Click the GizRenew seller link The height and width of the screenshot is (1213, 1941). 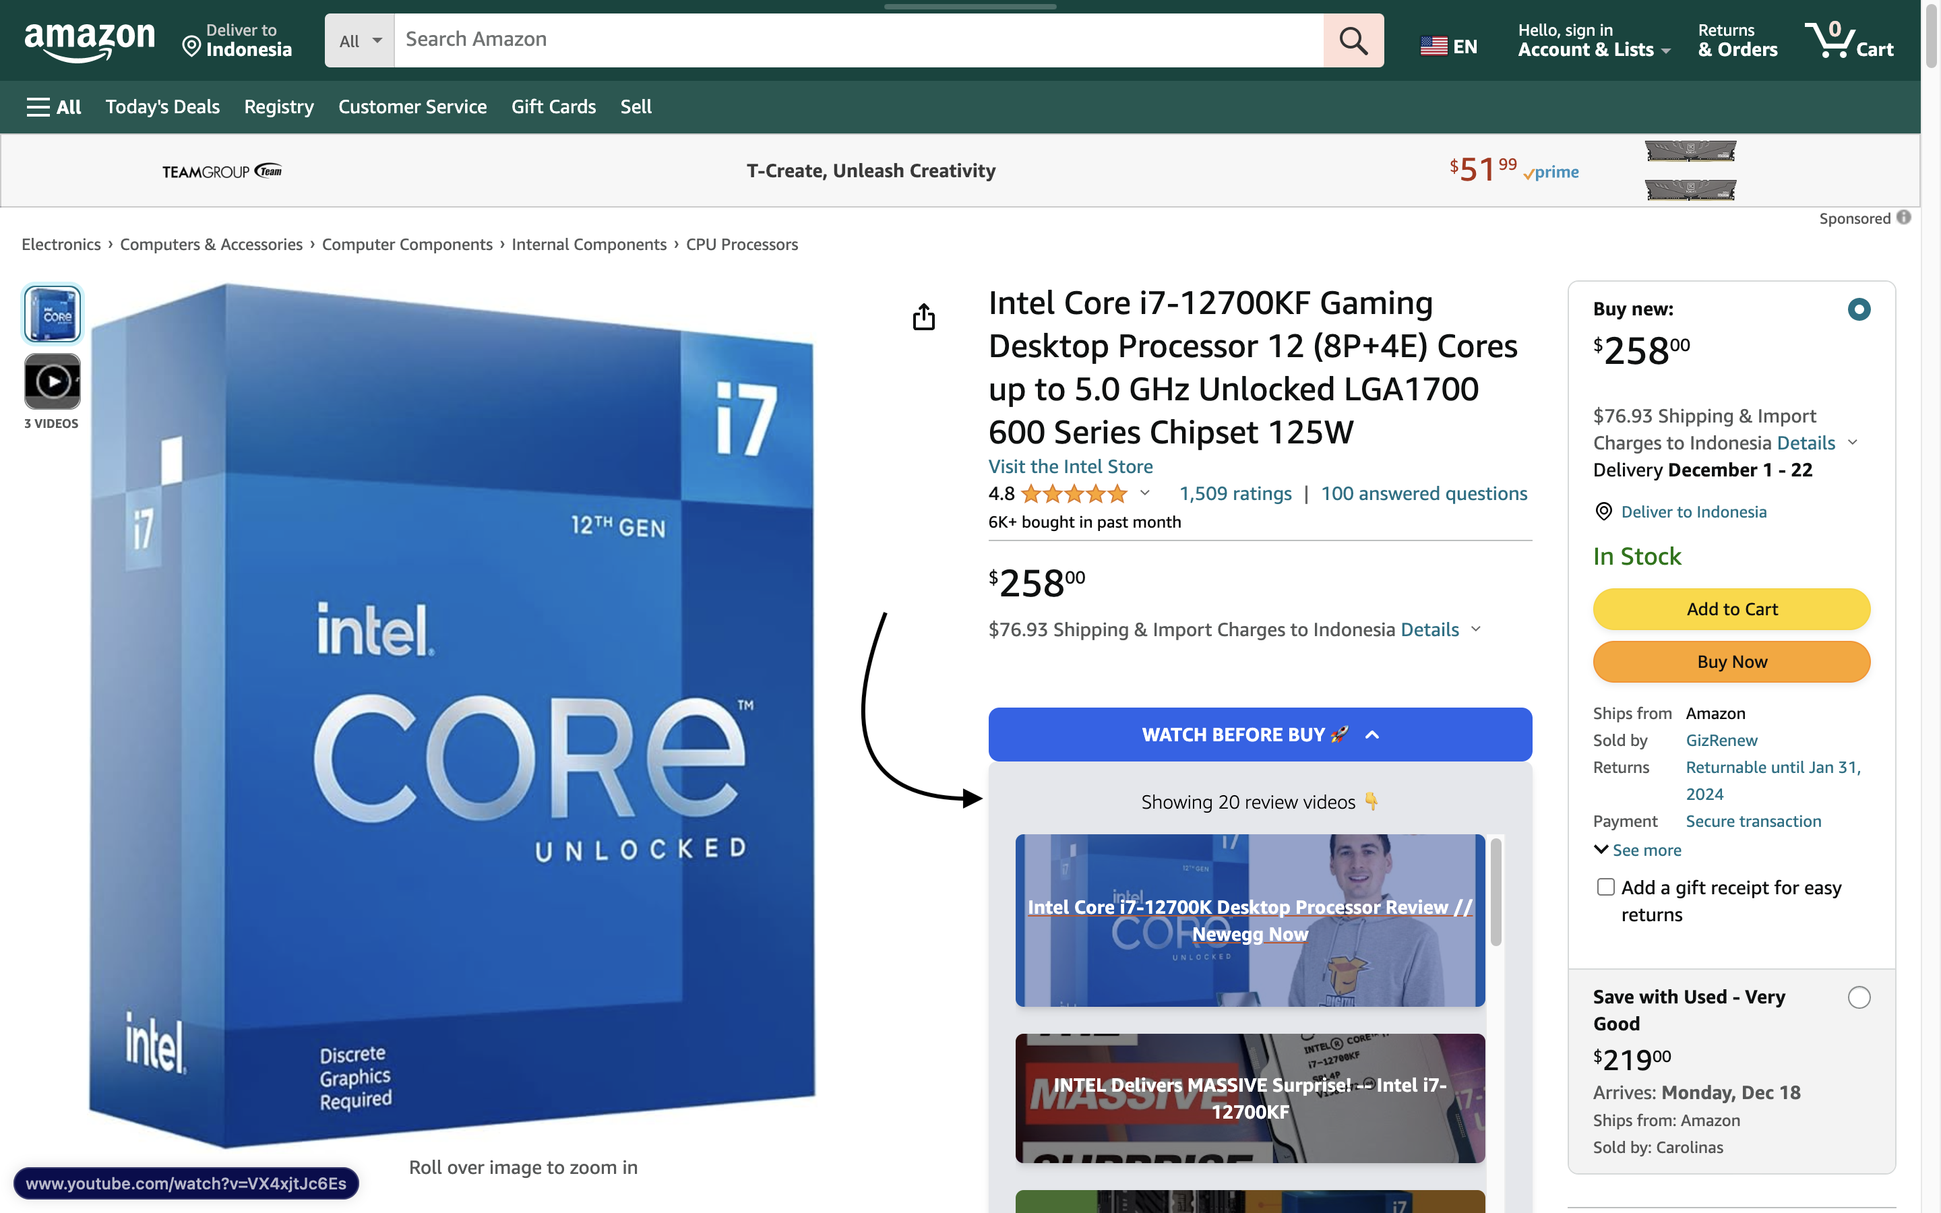[x=1721, y=741]
